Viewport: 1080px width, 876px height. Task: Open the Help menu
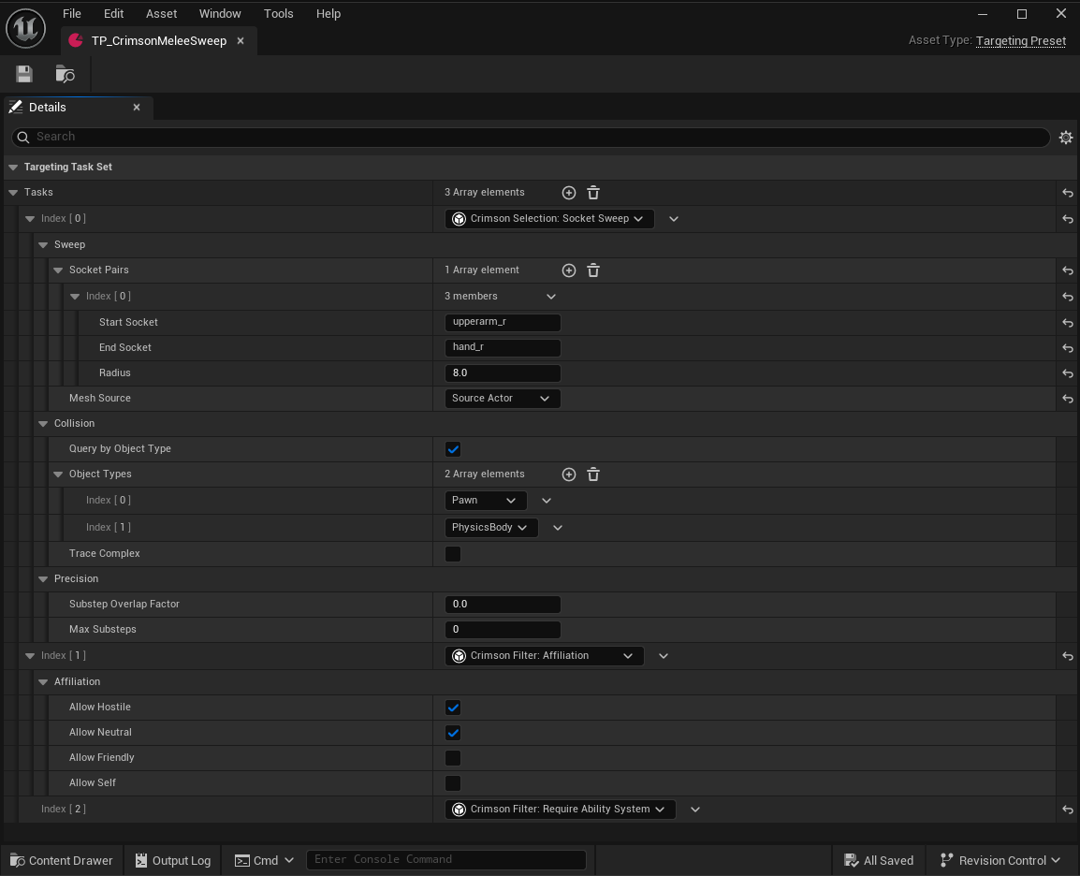328,14
